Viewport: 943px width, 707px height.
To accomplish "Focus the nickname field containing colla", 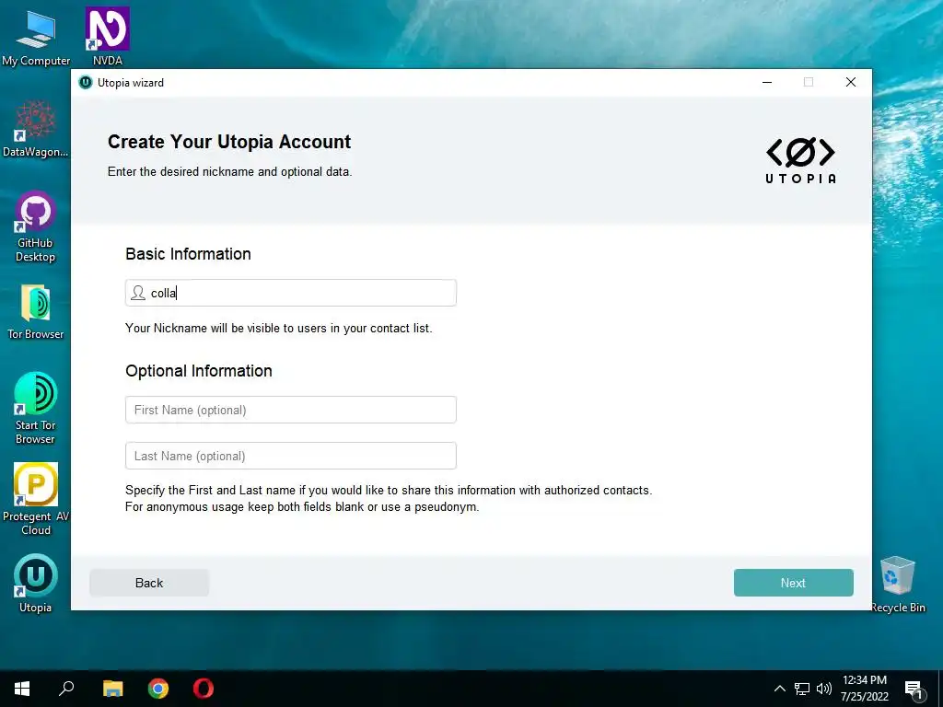I will pos(290,293).
